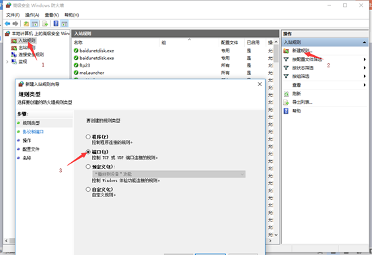372x255 pixels.
Task: Click the rules list scroll-up arrow
Action: point(276,42)
